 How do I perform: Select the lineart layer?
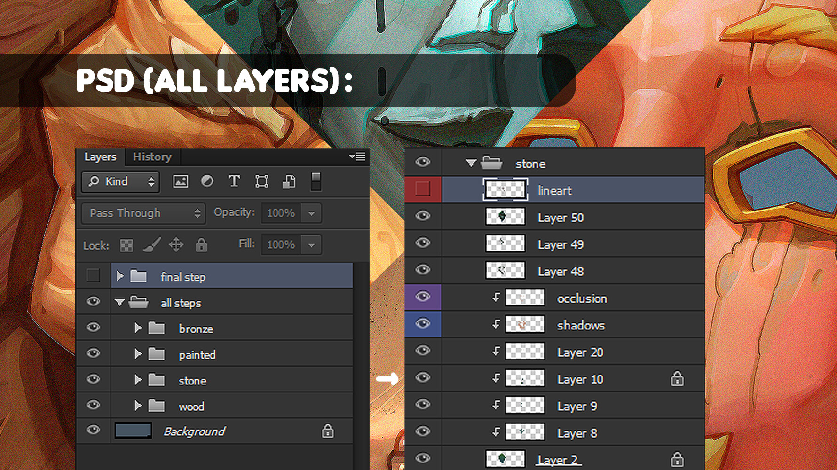click(555, 190)
